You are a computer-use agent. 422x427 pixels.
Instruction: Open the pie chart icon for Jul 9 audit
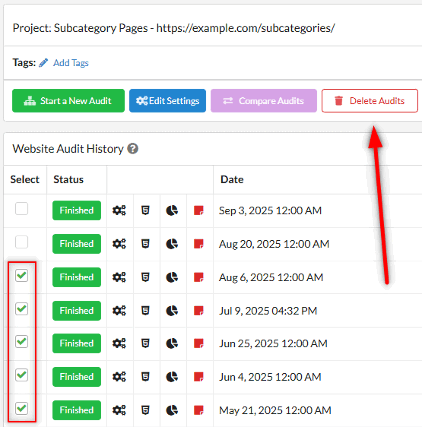point(172,311)
